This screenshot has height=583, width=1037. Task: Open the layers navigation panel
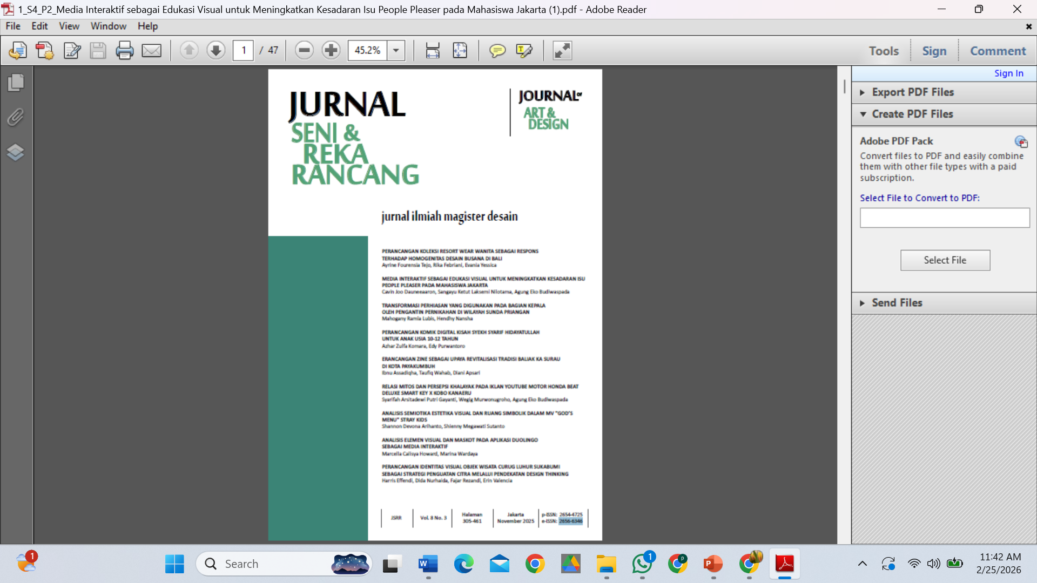point(16,152)
